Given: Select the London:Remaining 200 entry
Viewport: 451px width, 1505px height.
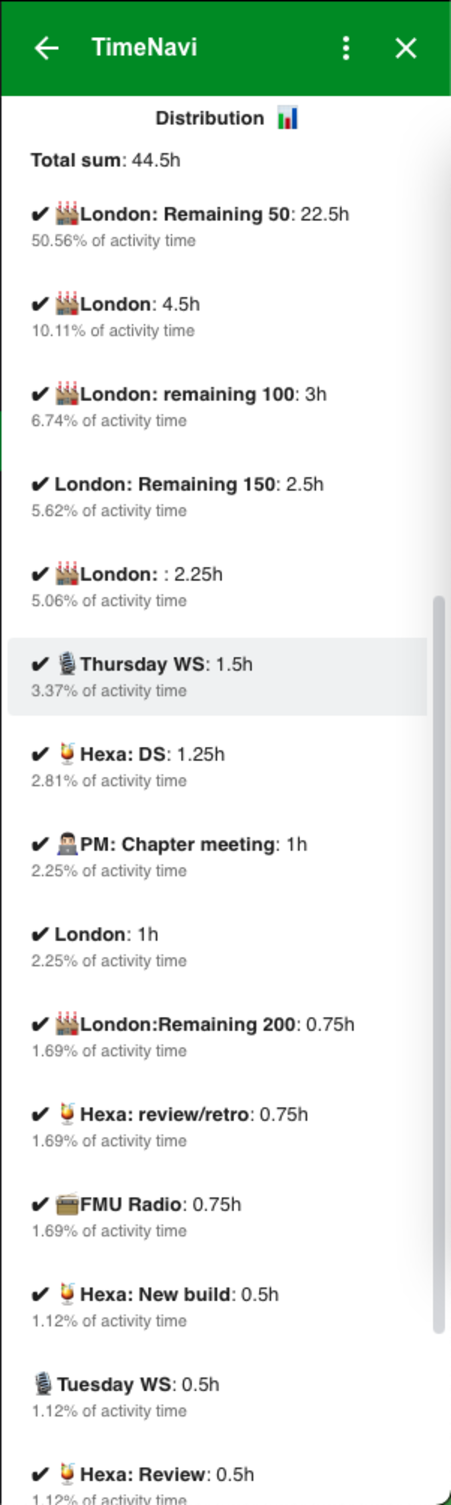Looking at the screenshot, I should coord(217,1036).
